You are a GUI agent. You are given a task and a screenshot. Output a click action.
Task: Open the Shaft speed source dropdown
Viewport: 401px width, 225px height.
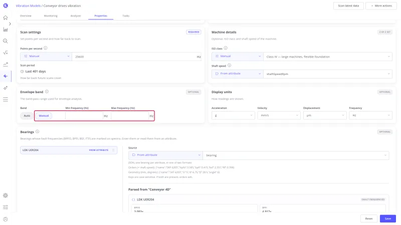tap(237, 73)
